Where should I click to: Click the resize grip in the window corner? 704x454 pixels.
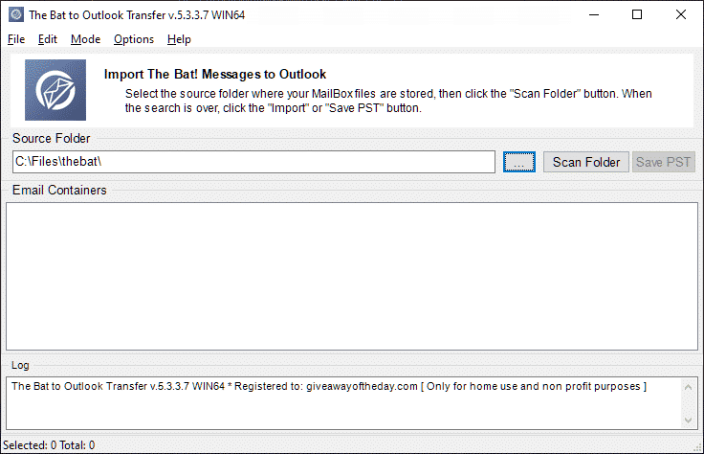coord(697,447)
